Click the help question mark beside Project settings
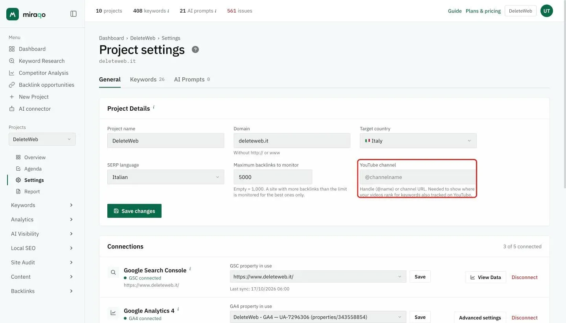This screenshot has height=323, width=566. 195,49
